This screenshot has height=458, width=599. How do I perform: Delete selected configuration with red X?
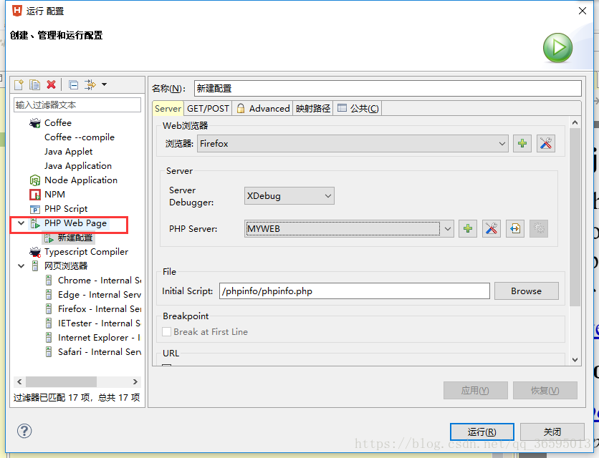pos(51,84)
